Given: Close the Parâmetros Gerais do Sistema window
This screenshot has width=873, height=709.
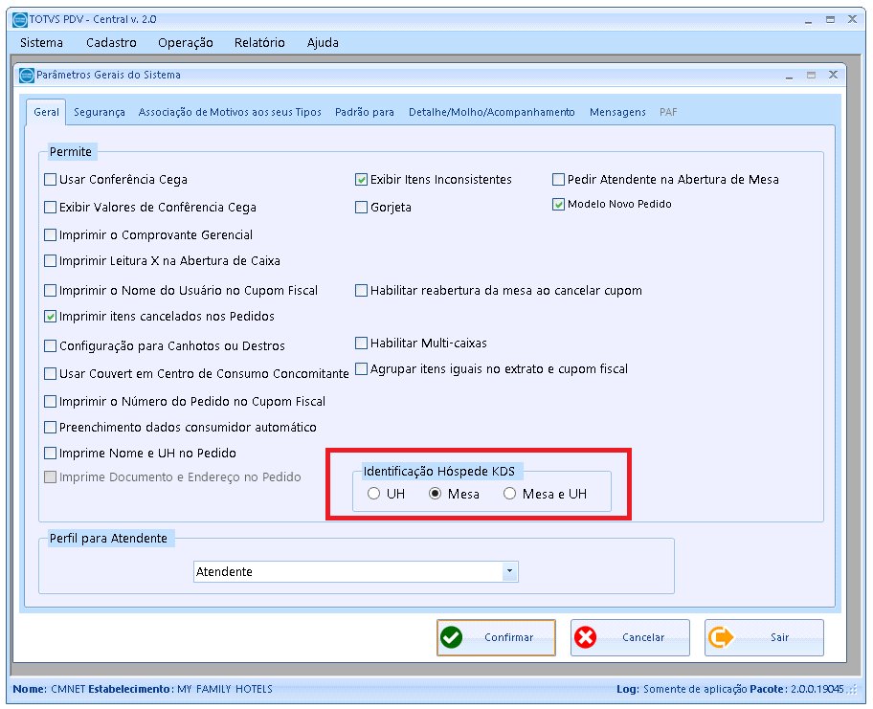Looking at the screenshot, I should pos(833,75).
